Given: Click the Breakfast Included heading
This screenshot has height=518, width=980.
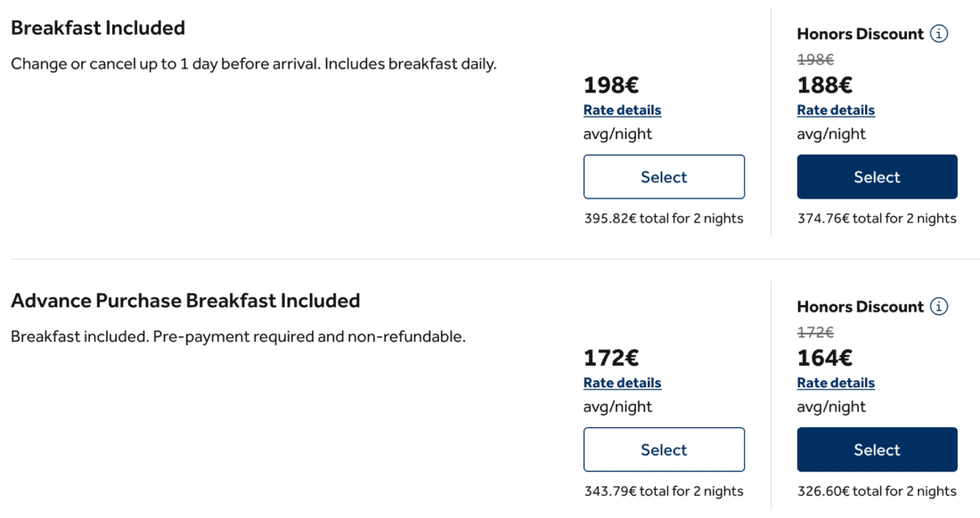Looking at the screenshot, I should 98,28.
